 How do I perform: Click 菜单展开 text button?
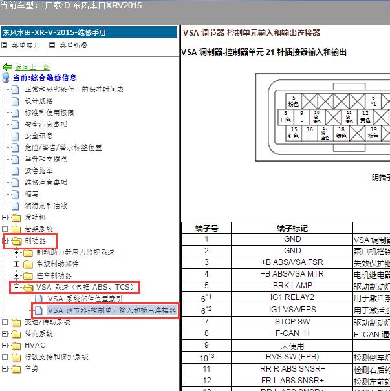click(x=26, y=45)
